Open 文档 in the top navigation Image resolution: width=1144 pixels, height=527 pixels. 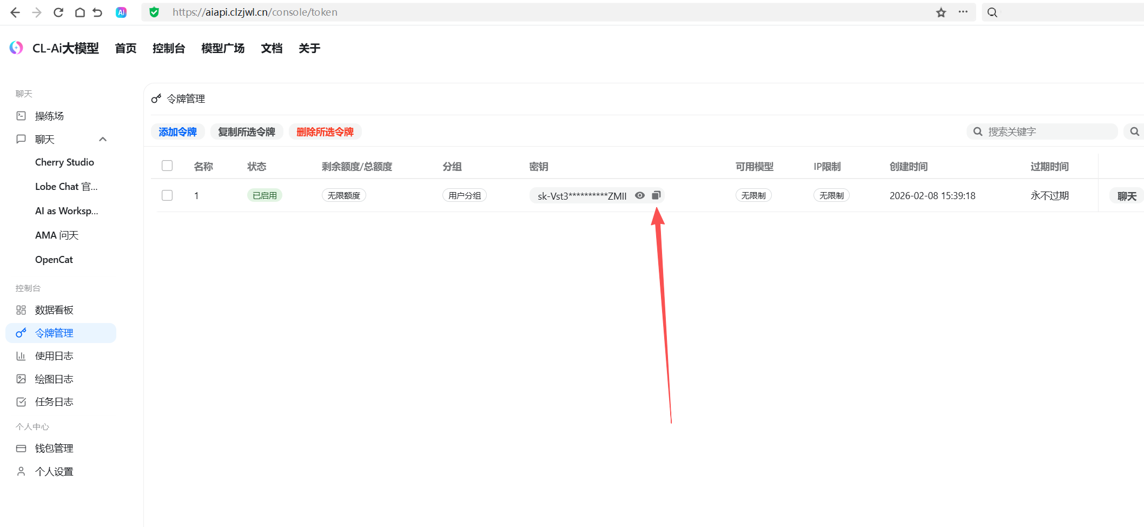point(272,48)
